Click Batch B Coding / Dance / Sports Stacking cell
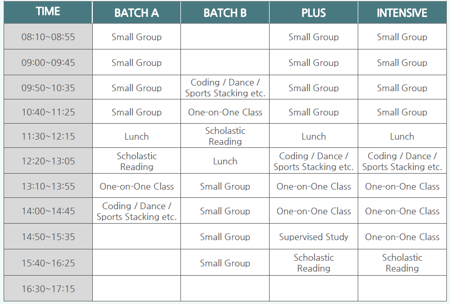The image size is (450, 304). (x=225, y=88)
